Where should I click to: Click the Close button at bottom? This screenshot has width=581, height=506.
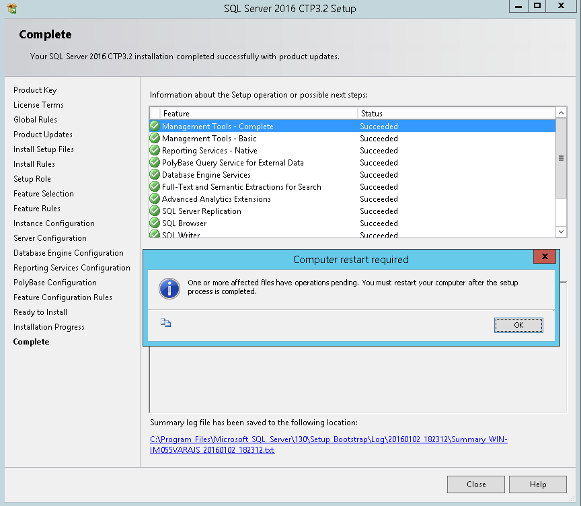pyautogui.click(x=476, y=484)
